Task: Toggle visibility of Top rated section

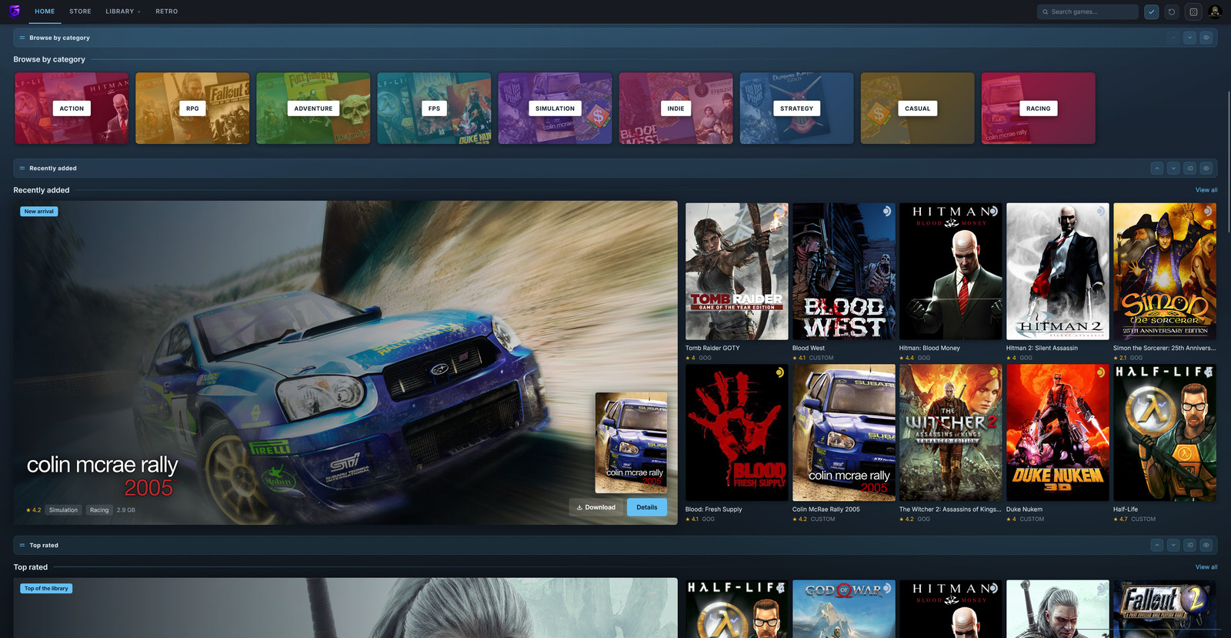Action: click(x=1206, y=546)
